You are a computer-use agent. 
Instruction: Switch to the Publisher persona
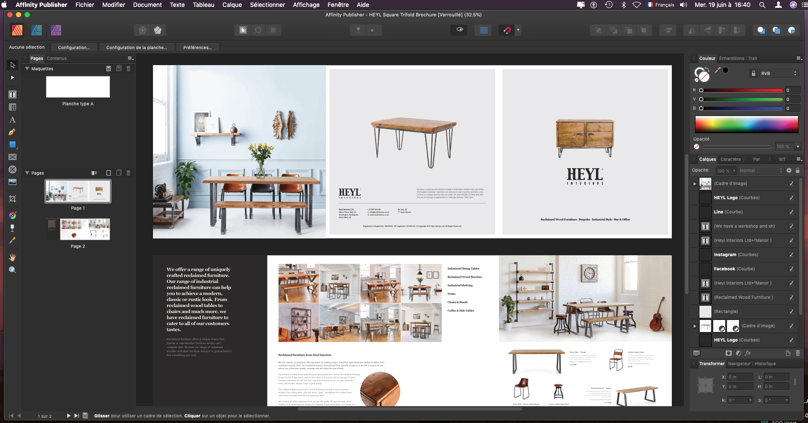[17, 30]
